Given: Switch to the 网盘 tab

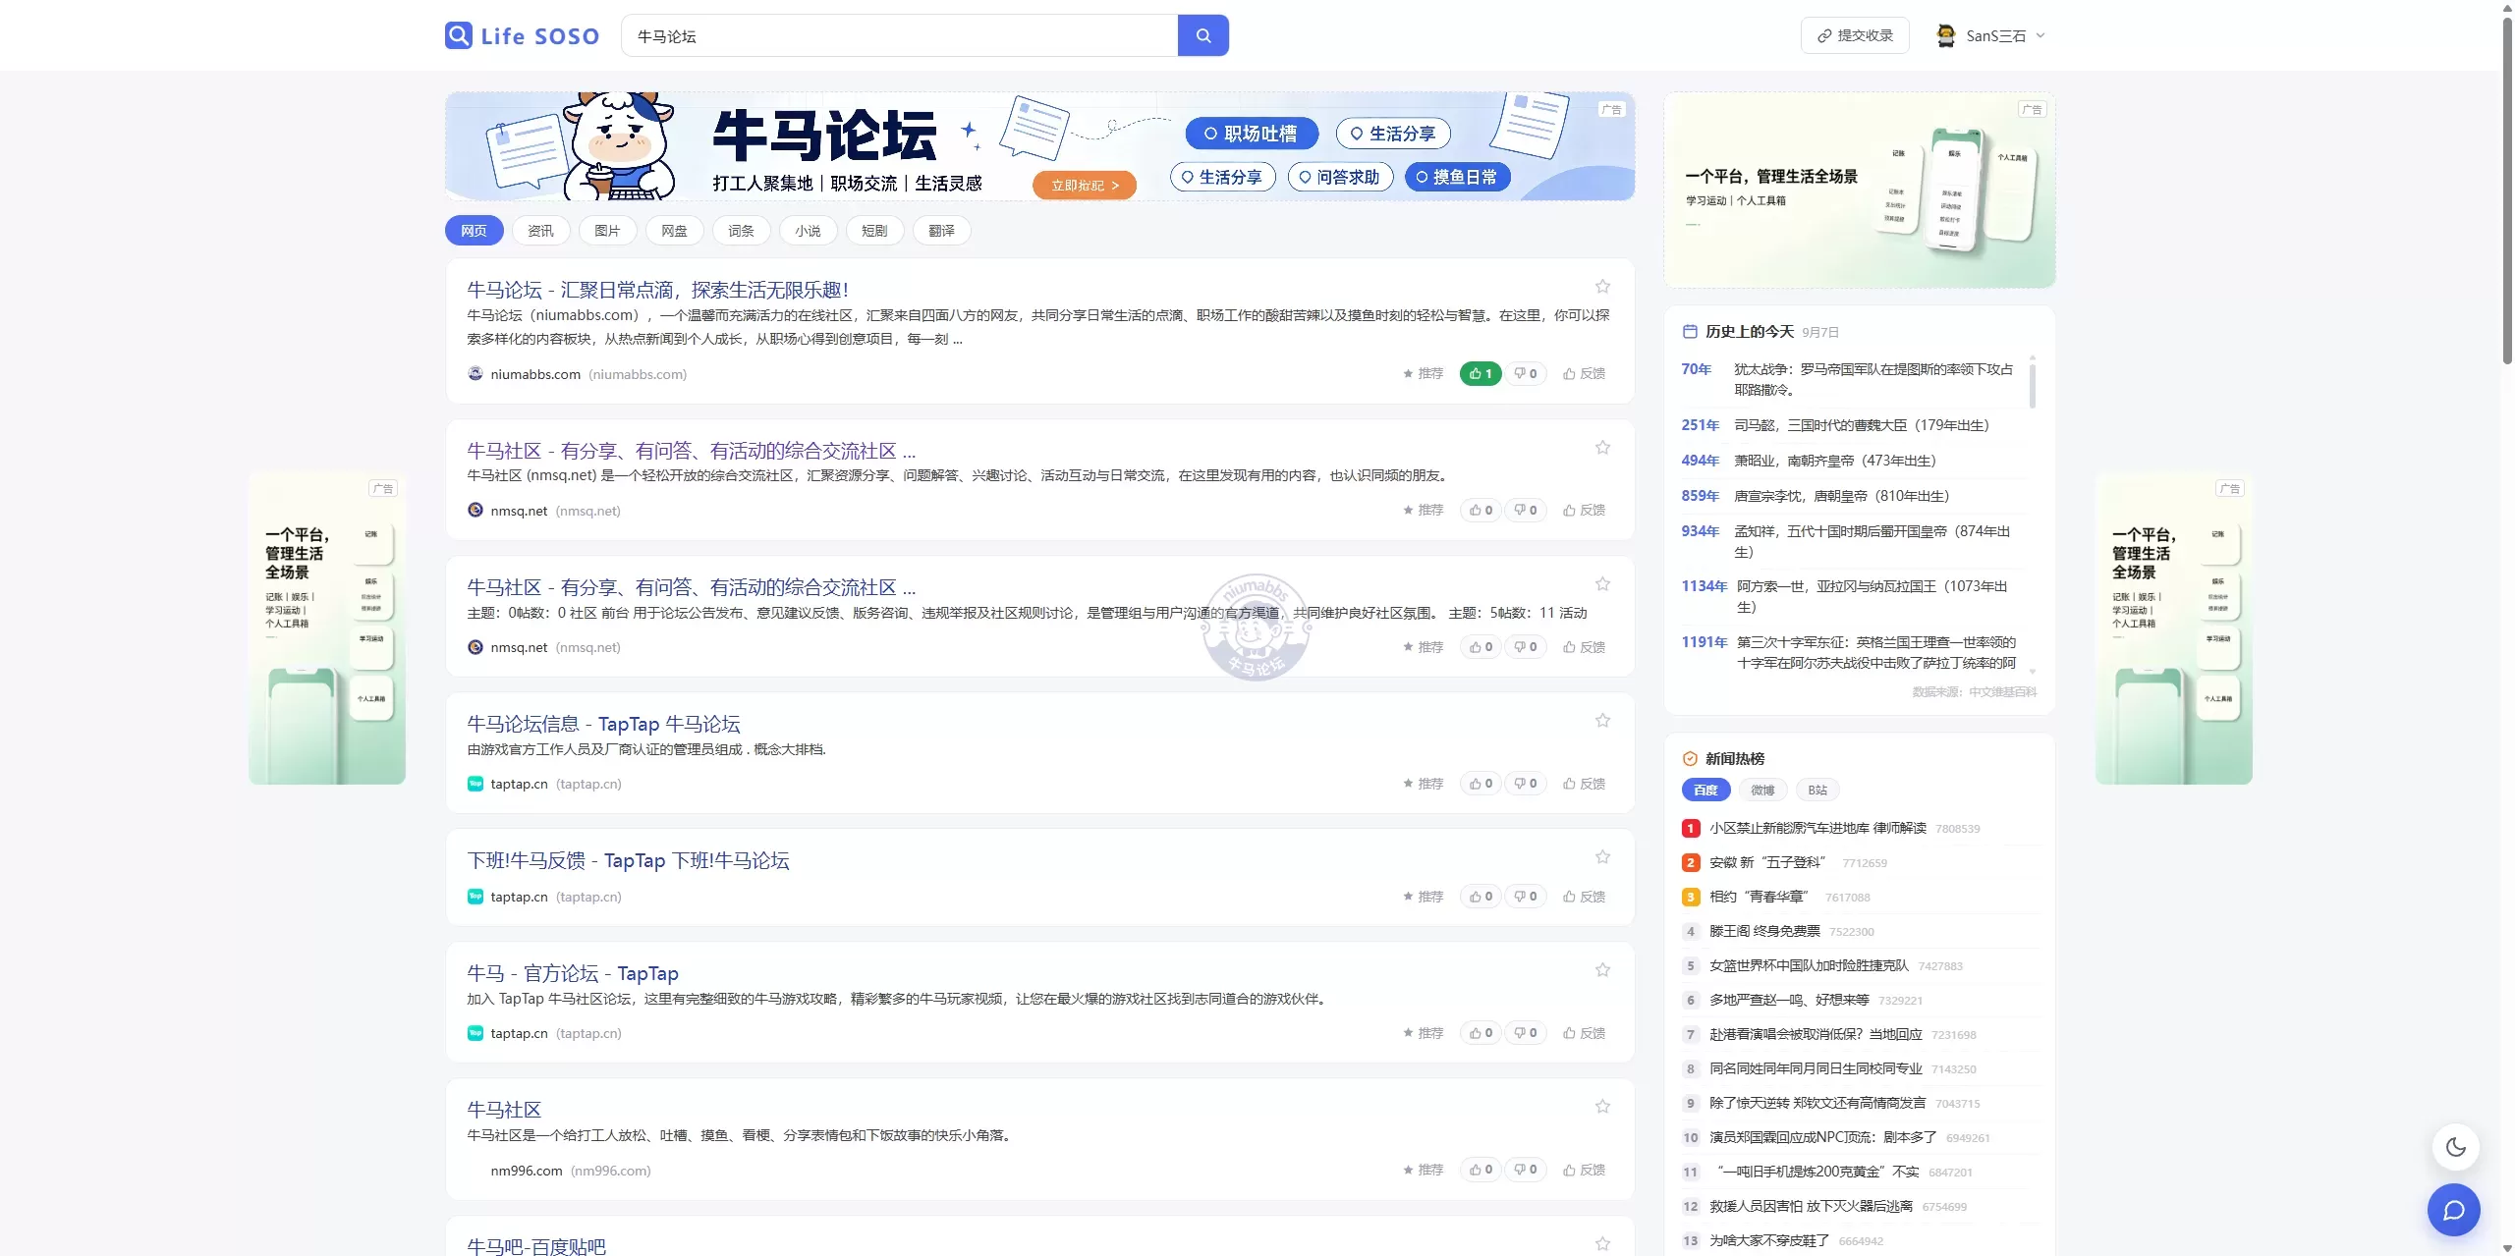Looking at the screenshot, I should 674,231.
